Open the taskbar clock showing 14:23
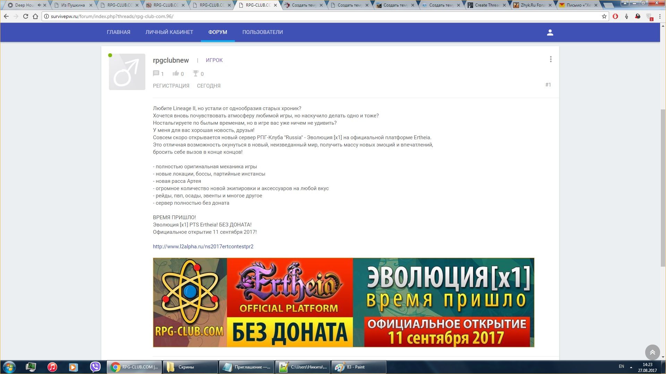This screenshot has width=666, height=374. (647, 367)
